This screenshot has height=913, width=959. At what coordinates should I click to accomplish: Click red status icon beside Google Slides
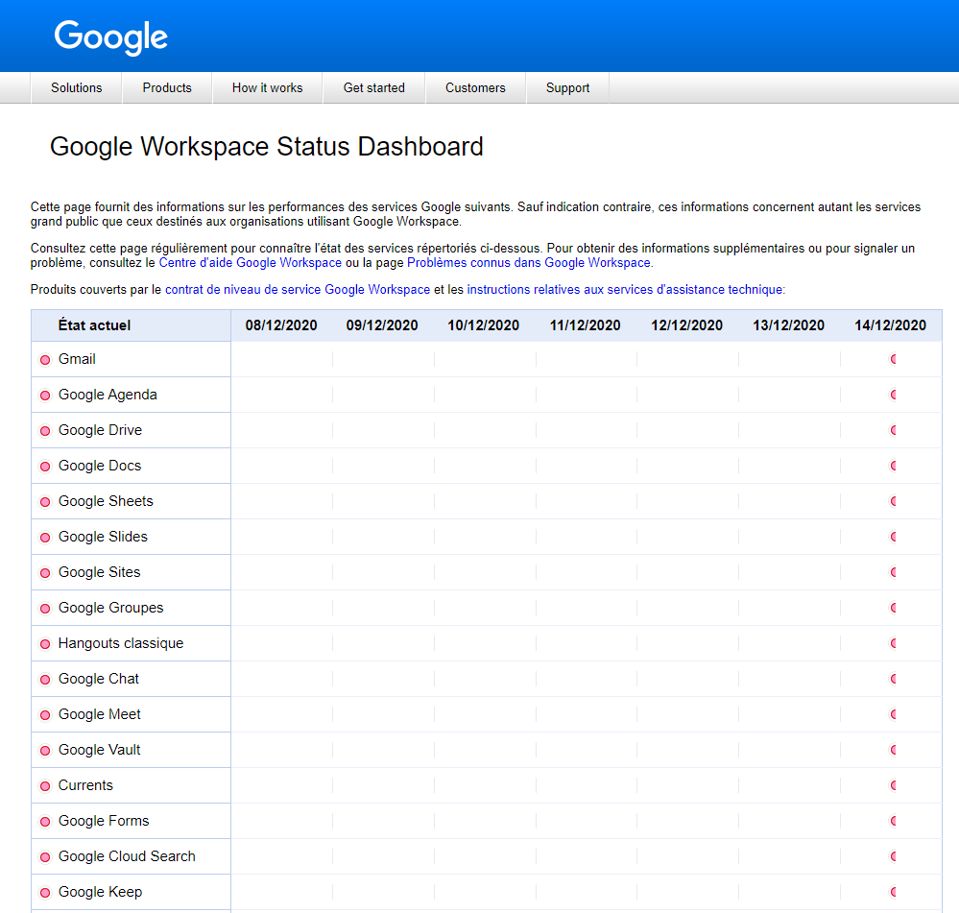pos(45,538)
